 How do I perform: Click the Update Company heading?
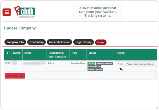pos(20,28)
